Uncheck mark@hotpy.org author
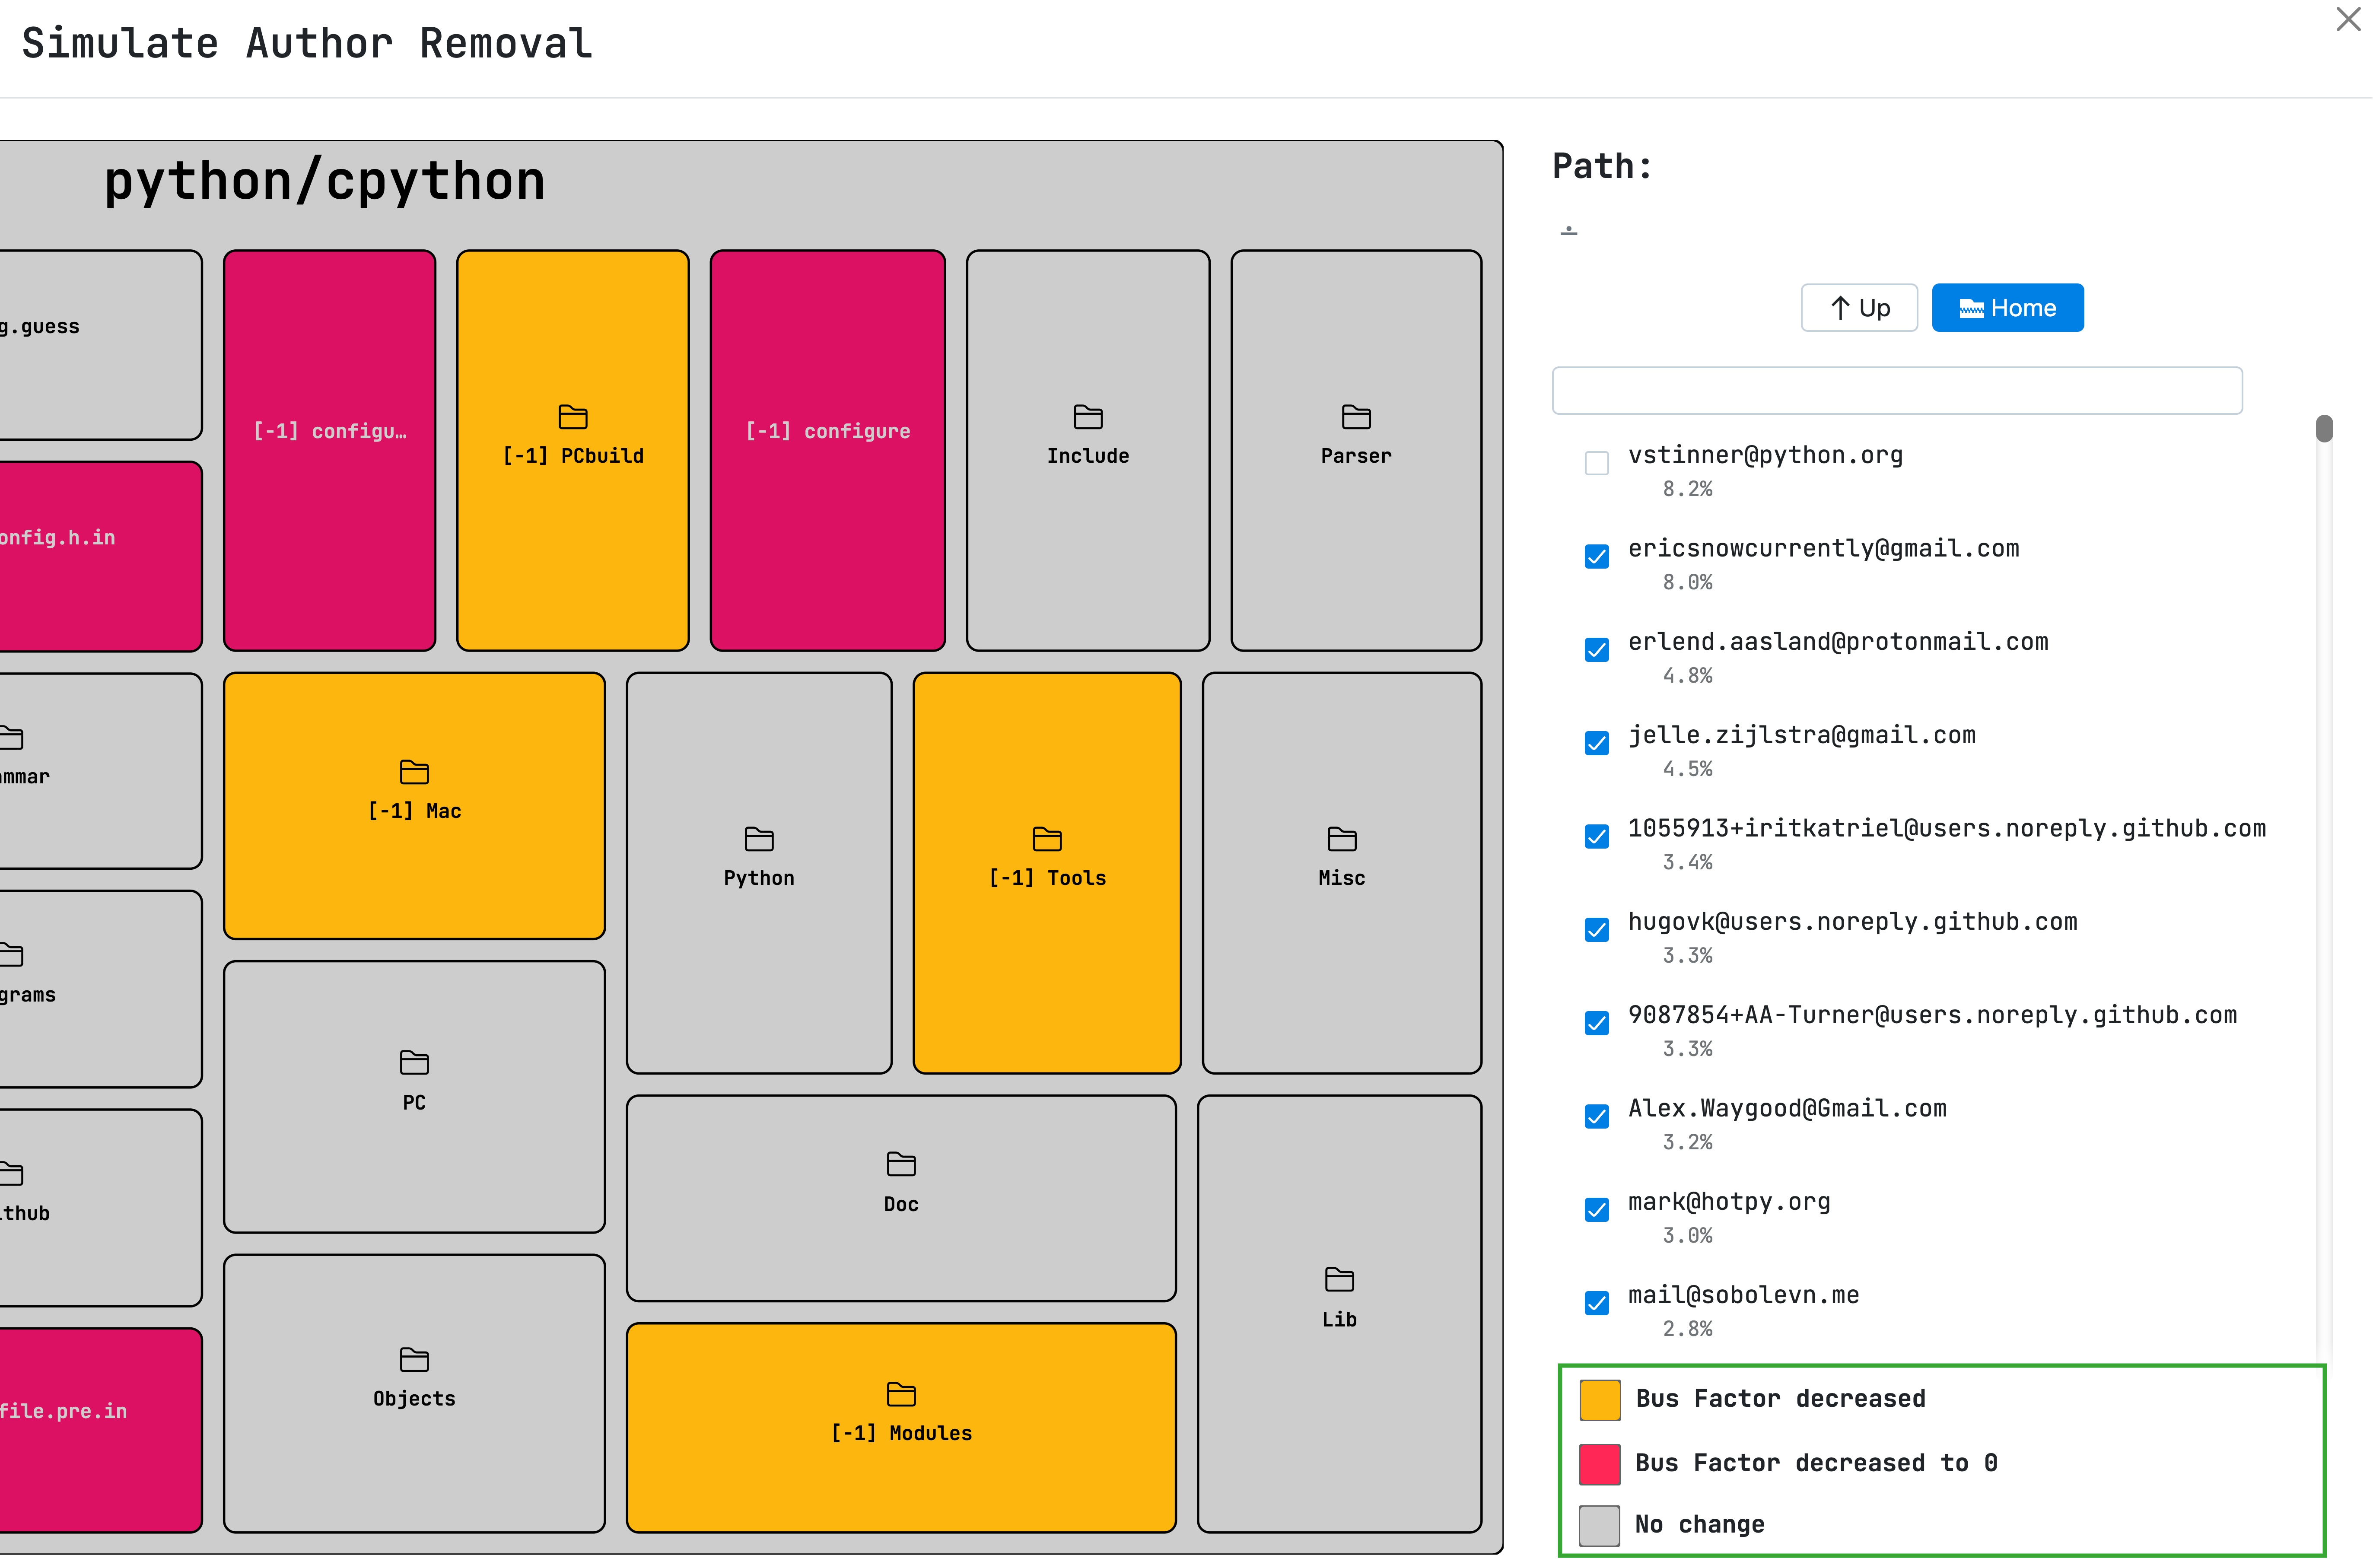 tap(1597, 1210)
